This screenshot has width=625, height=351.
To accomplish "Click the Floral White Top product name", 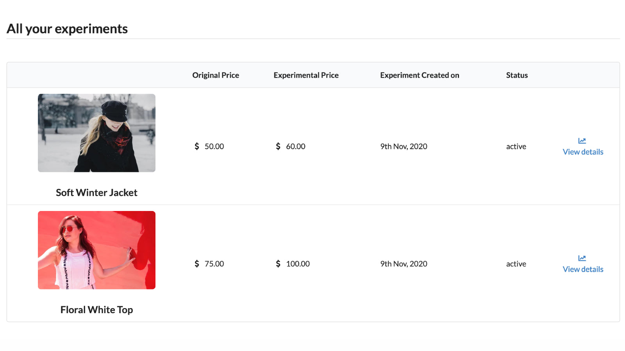I will [96, 310].
